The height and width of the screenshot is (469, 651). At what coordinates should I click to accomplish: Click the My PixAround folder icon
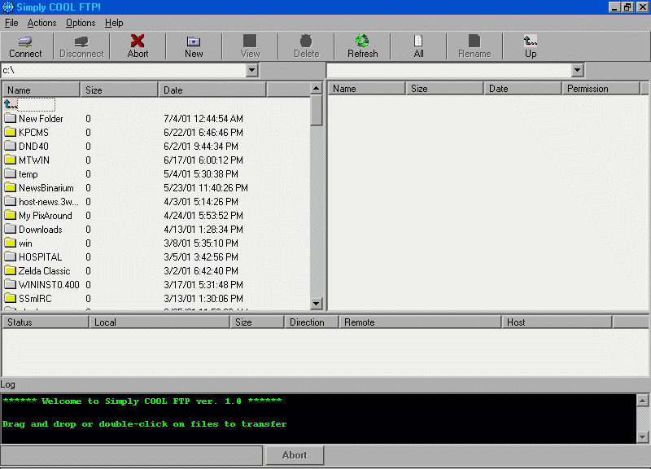(10, 215)
